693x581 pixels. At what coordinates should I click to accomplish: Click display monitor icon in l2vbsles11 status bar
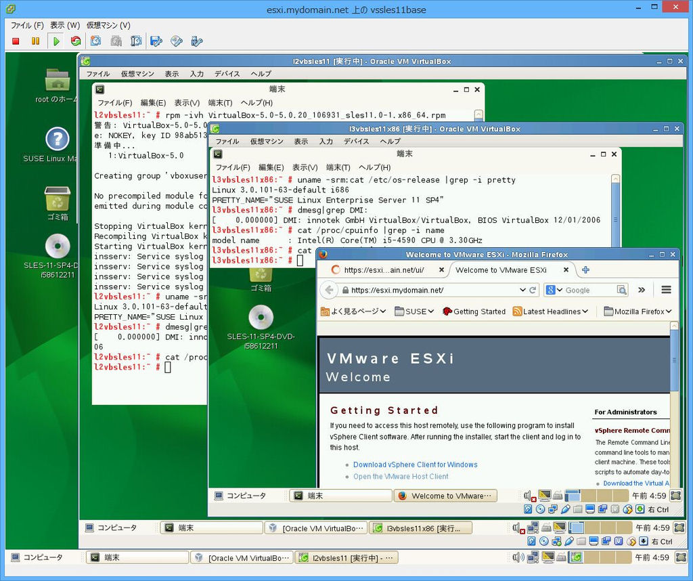point(594,541)
